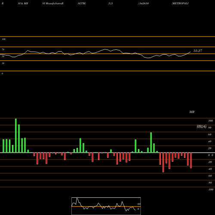Viewport: 215px width, 215px height.
Task: Click the -40 label on MR axis
Action: coord(210,169)
